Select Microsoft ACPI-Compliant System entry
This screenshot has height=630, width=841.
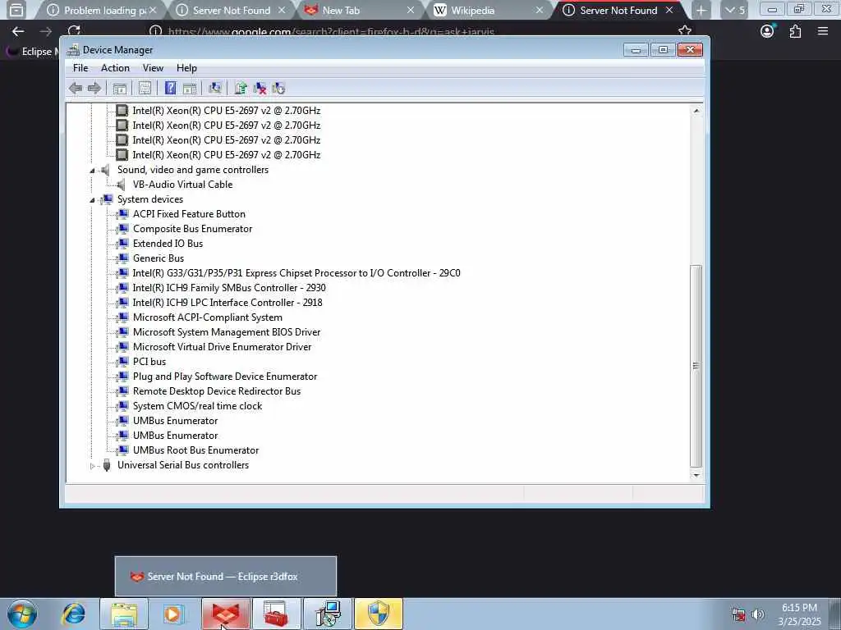(x=208, y=317)
